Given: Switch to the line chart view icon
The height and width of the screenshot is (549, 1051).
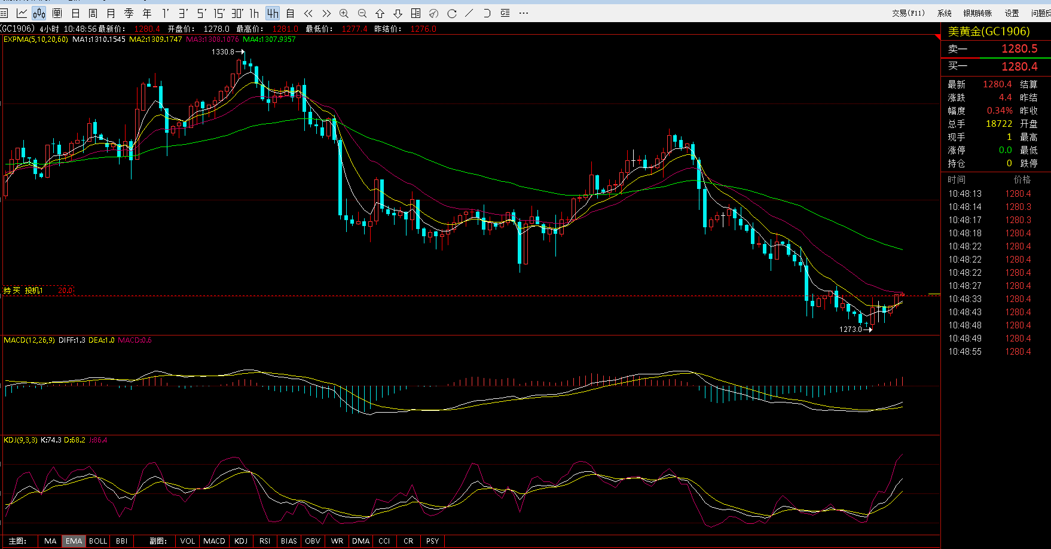Looking at the screenshot, I should point(22,13).
